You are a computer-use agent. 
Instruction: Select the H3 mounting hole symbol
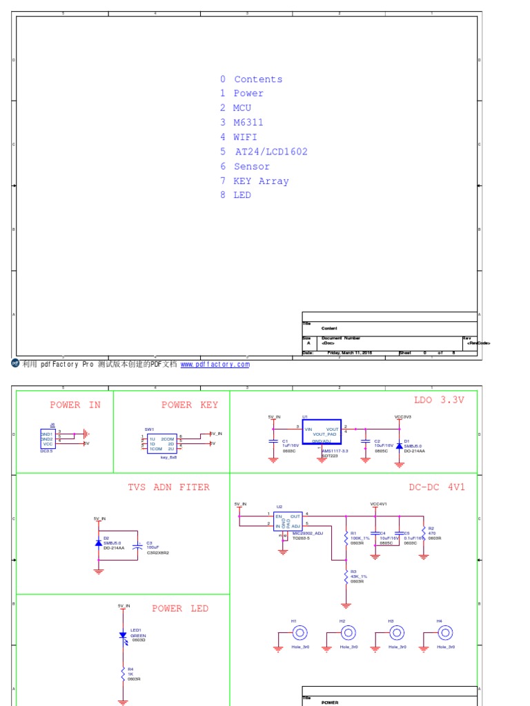(x=397, y=633)
